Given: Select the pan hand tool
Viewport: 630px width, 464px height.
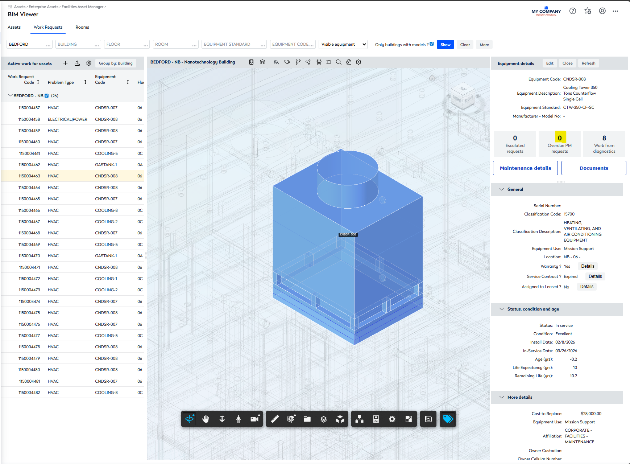Looking at the screenshot, I should pyautogui.click(x=206, y=419).
